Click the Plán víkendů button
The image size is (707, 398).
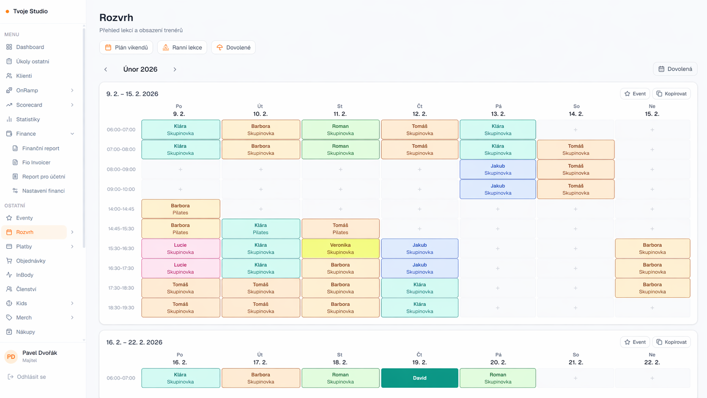(x=126, y=47)
